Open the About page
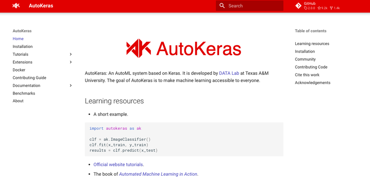 click(18, 101)
